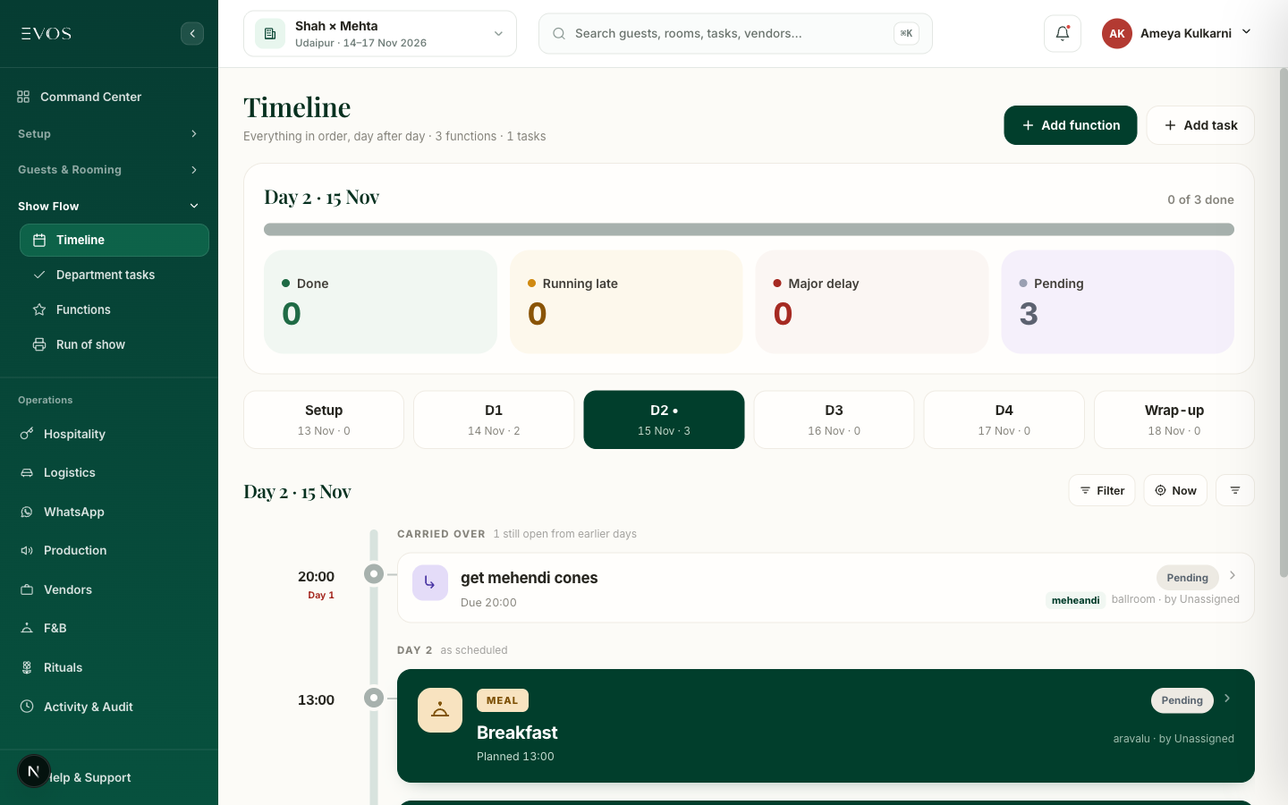Jump to Now on the timeline
This screenshot has width=1288, height=805.
pyautogui.click(x=1175, y=490)
